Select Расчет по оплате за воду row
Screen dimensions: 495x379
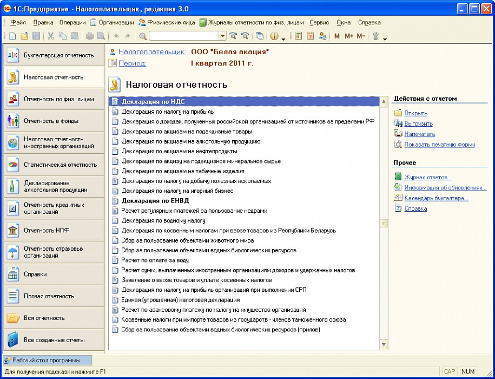(x=243, y=260)
